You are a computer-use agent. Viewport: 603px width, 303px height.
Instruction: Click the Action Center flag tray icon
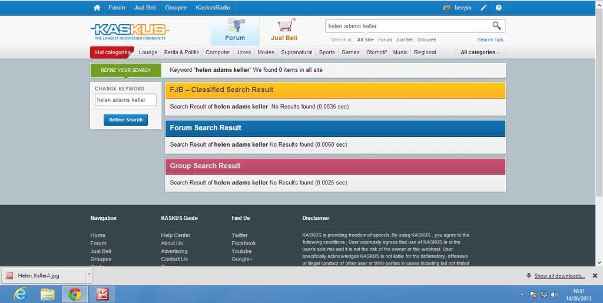[533, 295]
